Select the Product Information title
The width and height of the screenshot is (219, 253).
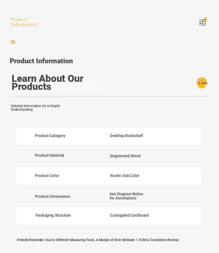(x=41, y=61)
